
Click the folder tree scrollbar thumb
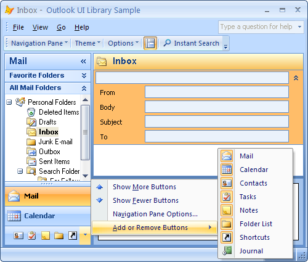(85, 133)
